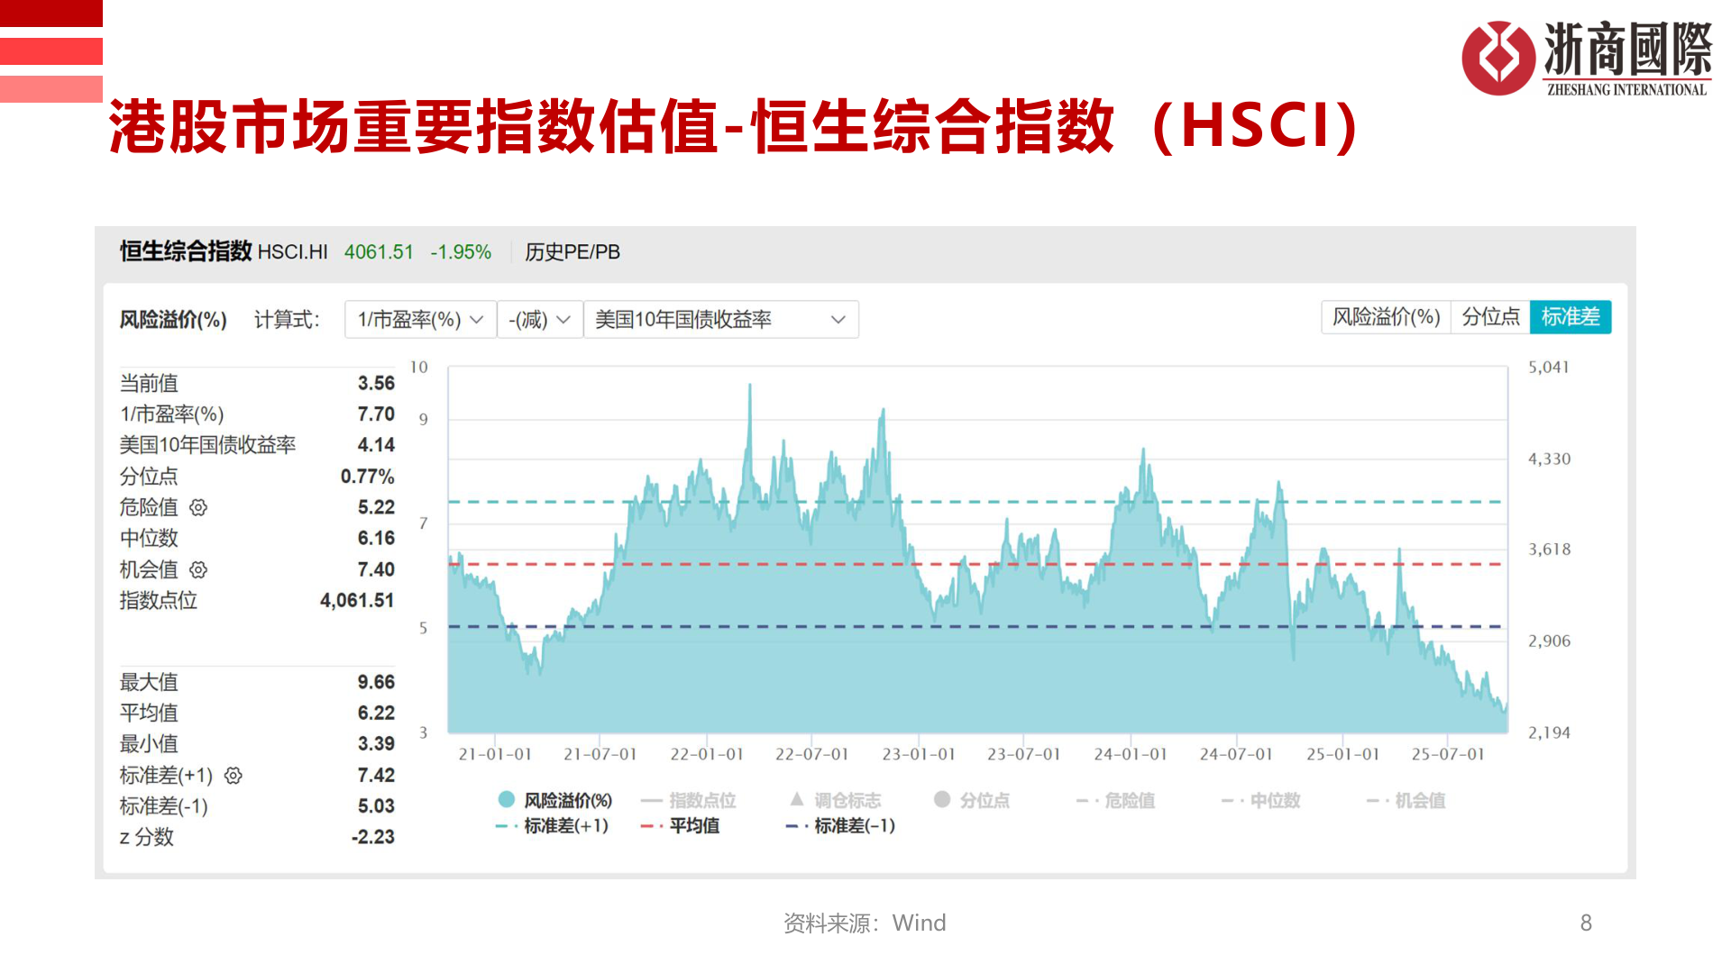Switch to the 分位点 tab
The width and height of the screenshot is (1731, 973).
pyautogui.click(x=1490, y=317)
